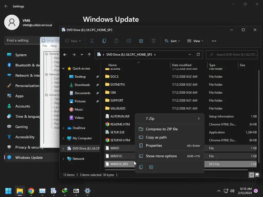Open the 7-Zip submenu
This screenshot has height=197, width=263.
tap(170, 119)
